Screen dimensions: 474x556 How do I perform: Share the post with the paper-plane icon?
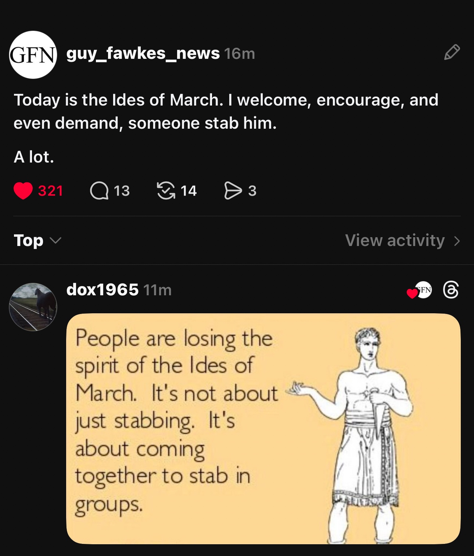tap(233, 191)
